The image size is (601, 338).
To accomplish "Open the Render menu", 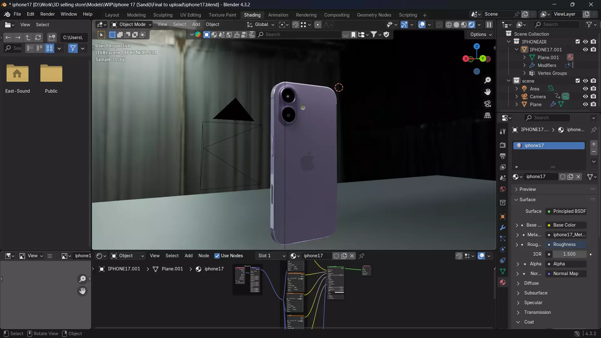I will tap(47, 14).
